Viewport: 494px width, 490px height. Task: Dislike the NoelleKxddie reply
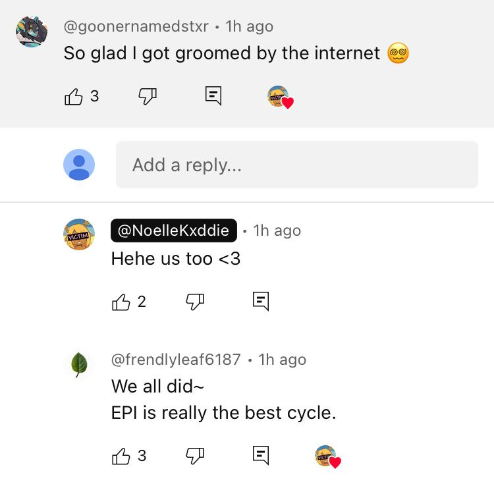[x=194, y=302]
